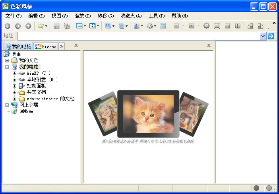The image size is (279, 194).
Task: Open the address bar dropdown list
Action: pos(263,36)
